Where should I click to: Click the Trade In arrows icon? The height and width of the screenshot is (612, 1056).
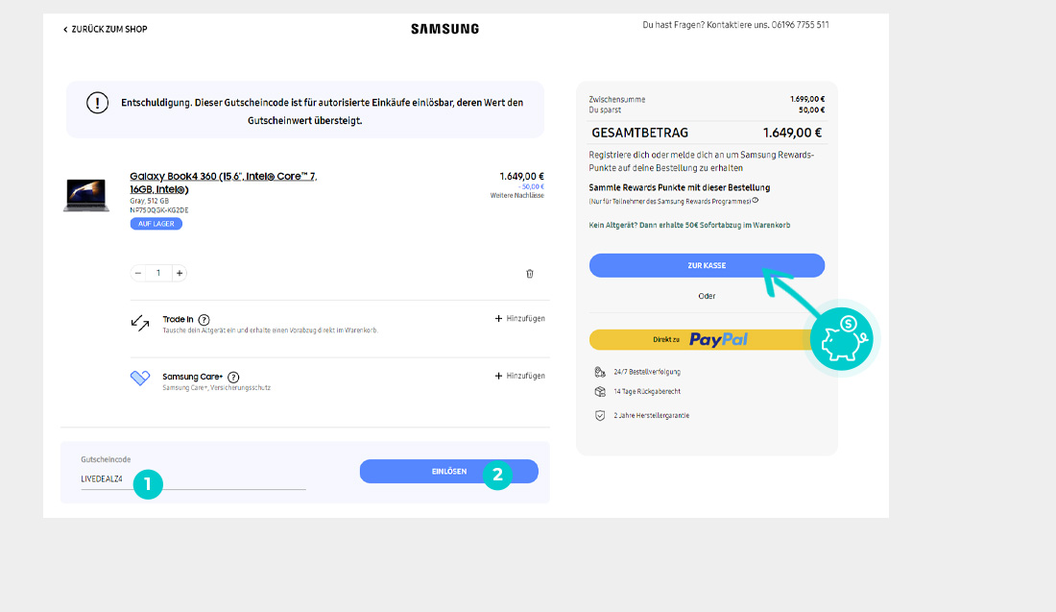(140, 323)
